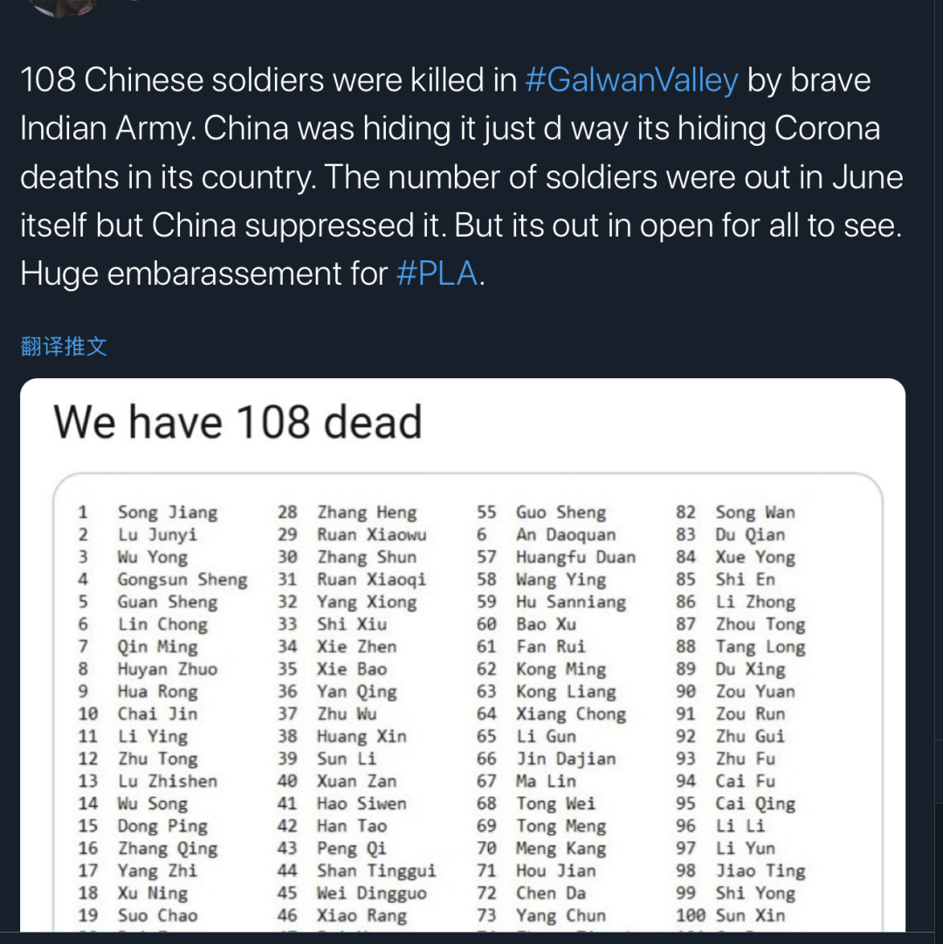Viewport: 943px width, 944px height.
Task: Click 'Jiao Ting' at number 98
Action: click(x=760, y=871)
